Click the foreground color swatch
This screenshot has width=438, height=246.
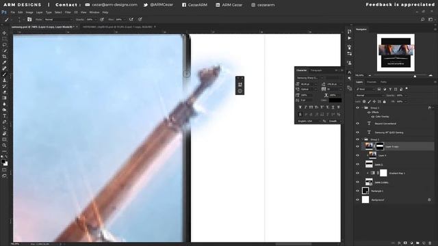3,161
